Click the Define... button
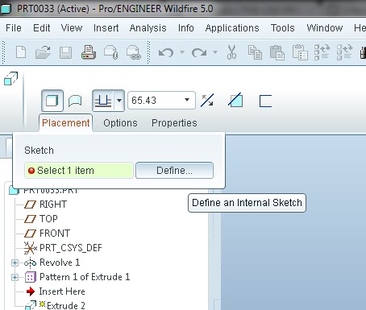Image resolution: width=366 pixels, height=310 pixels. click(x=174, y=171)
